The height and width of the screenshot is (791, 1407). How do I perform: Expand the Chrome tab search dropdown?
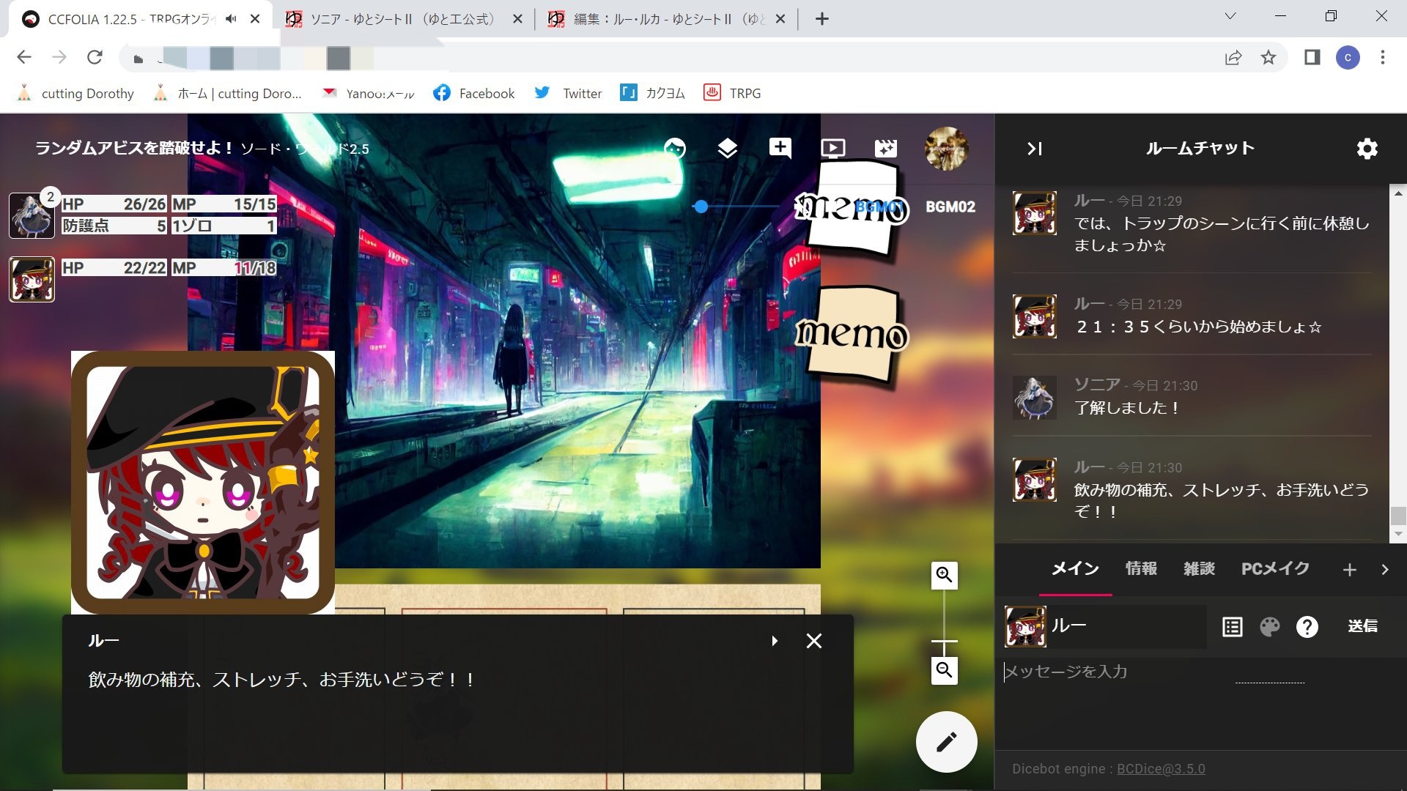point(1230,16)
